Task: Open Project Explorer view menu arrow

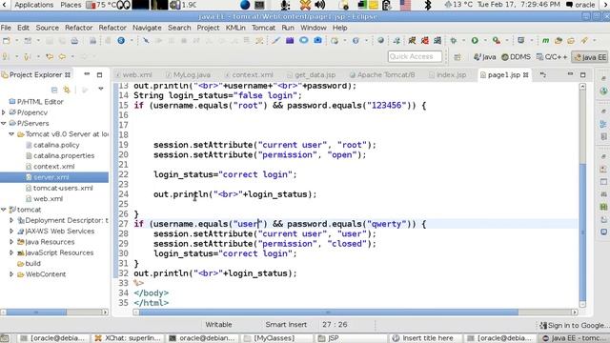Action: (x=101, y=90)
